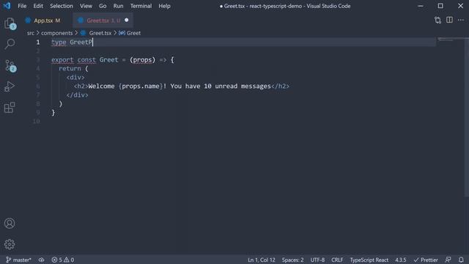
Task: Click 'export' keyword on line 3
Action: [62, 60]
